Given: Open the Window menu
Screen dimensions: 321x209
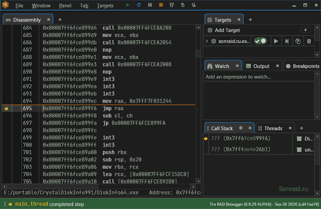Looking at the screenshot, I should click(41, 6).
